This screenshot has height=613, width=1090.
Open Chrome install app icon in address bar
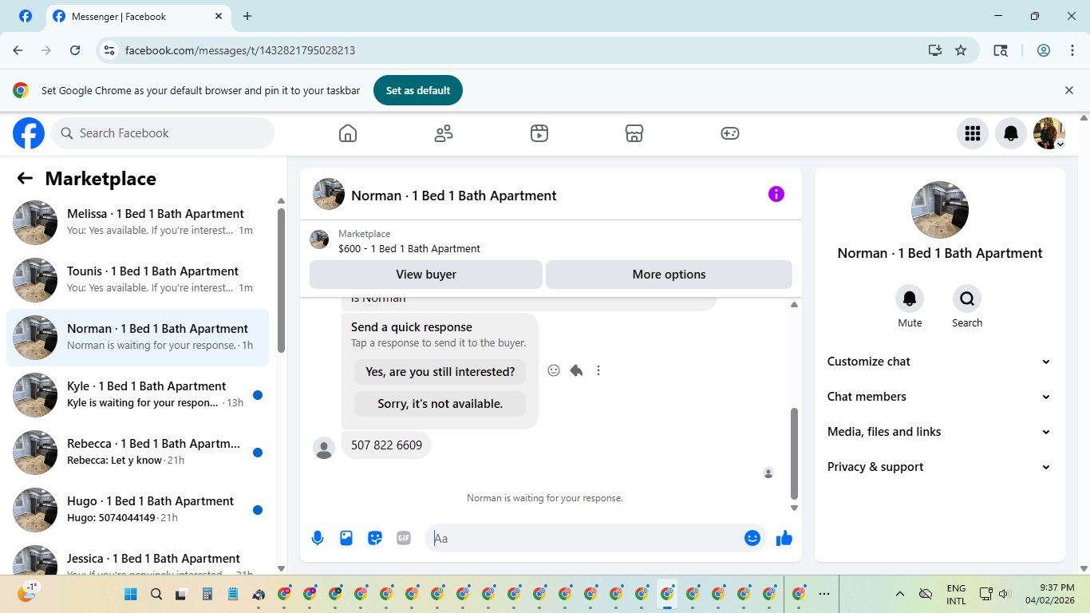tap(935, 50)
